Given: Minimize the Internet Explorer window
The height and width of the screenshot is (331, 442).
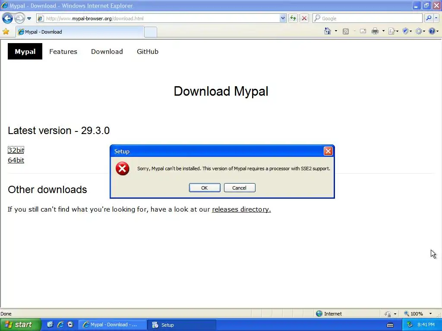Looking at the screenshot, I should [416, 6].
